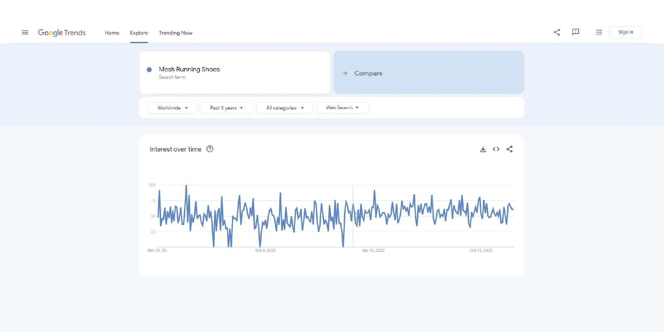Switch to the Trending Now tab
The height and width of the screenshot is (332, 664).
[x=176, y=33]
